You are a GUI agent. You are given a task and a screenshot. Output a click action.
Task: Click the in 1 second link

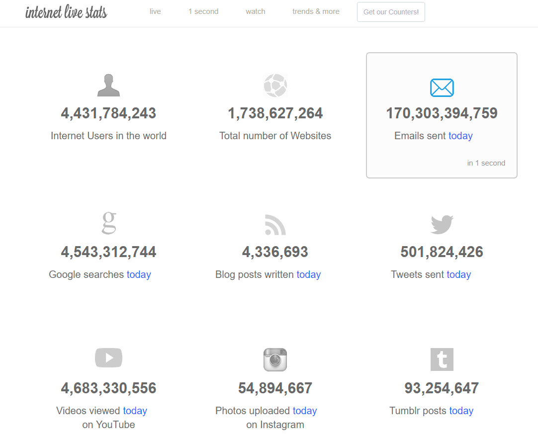coord(486,163)
